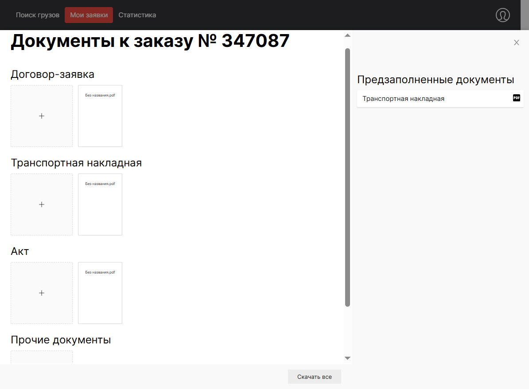This screenshot has width=529, height=389.
Task: Click the Транспортная накладная section heading
Action: [76, 163]
